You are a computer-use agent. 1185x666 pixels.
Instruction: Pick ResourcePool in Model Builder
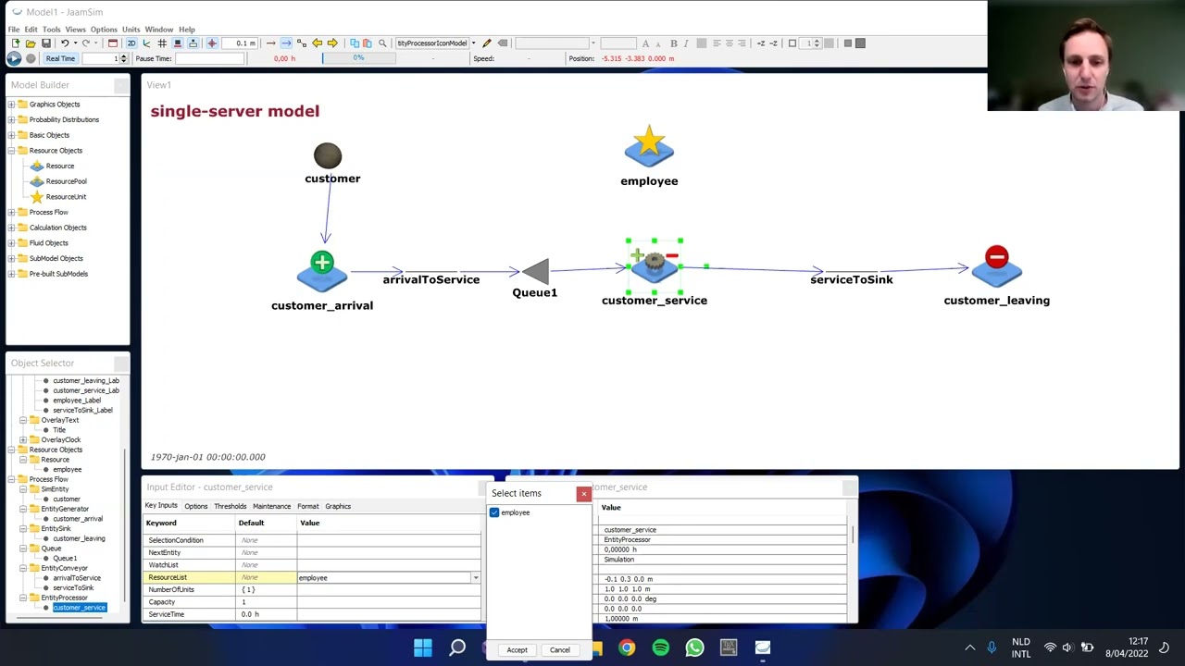click(66, 181)
